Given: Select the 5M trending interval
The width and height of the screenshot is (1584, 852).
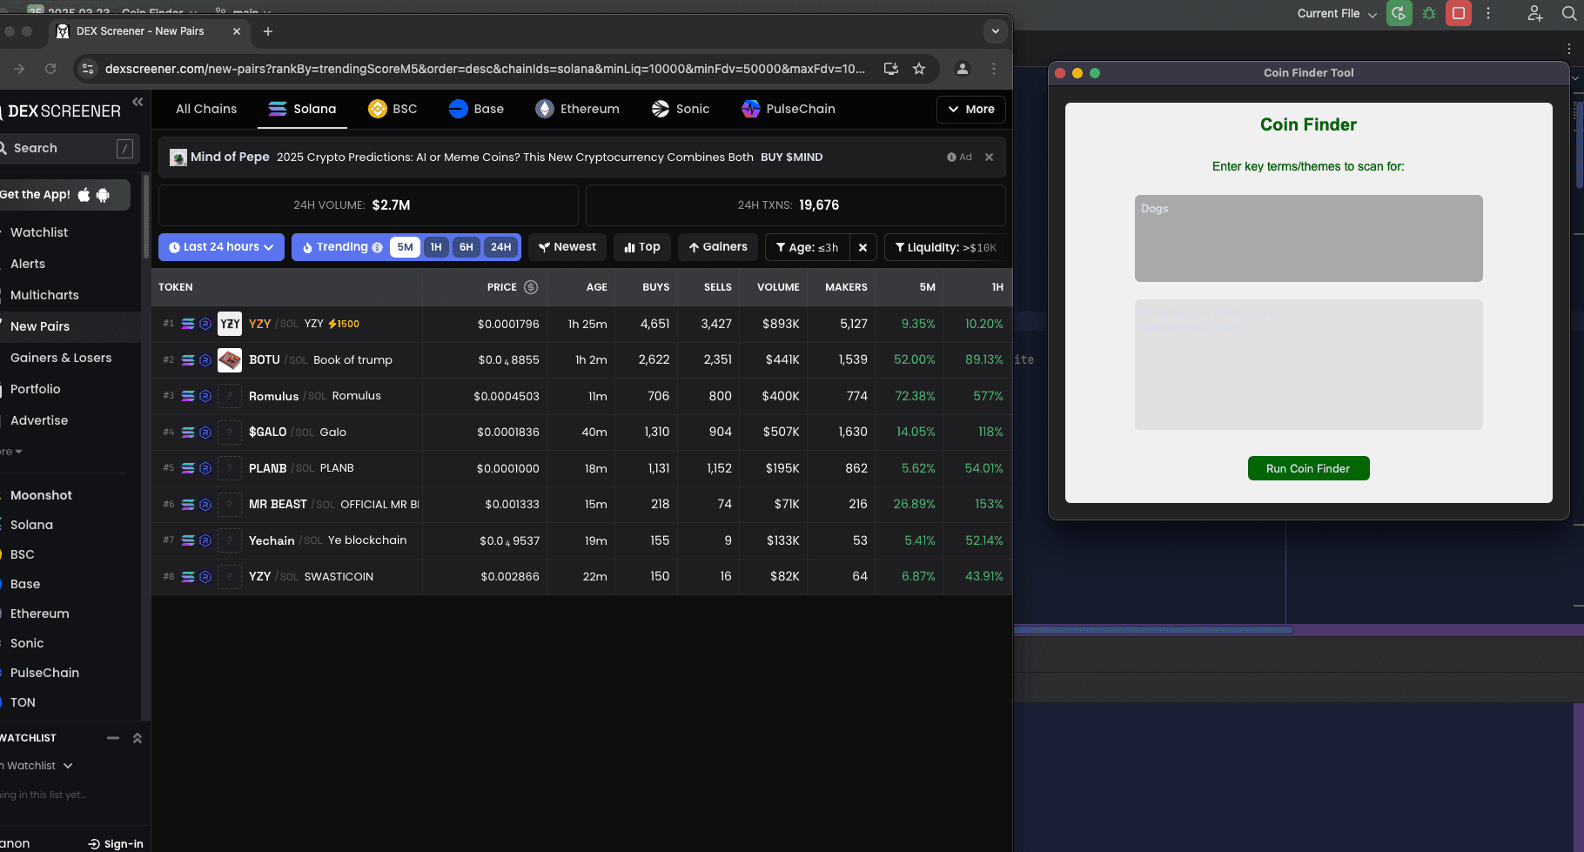Looking at the screenshot, I should 405,247.
